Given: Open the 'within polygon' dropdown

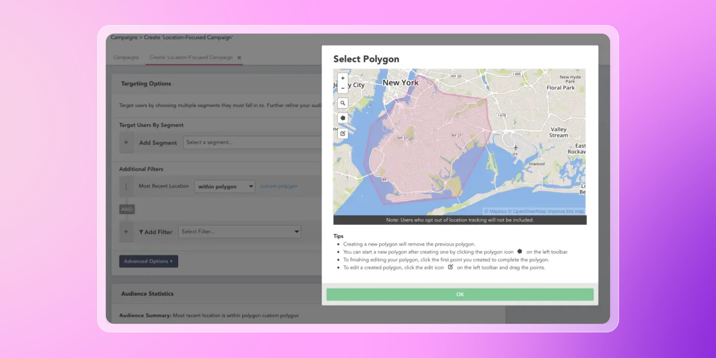Looking at the screenshot, I should pyautogui.click(x=224, y=186).
